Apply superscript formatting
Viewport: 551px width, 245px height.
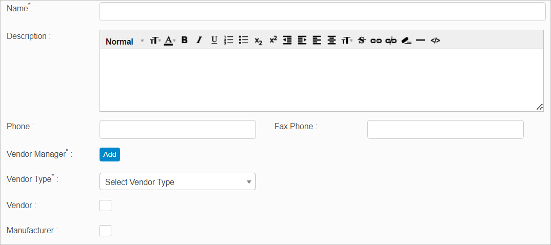273,40
